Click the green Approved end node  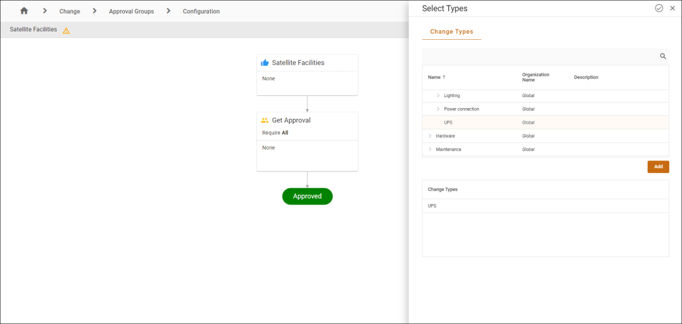pos(307,196)
